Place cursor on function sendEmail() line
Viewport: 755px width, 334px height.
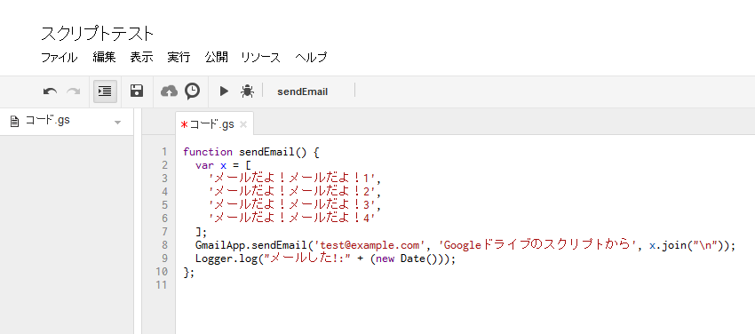coord(251,152)
